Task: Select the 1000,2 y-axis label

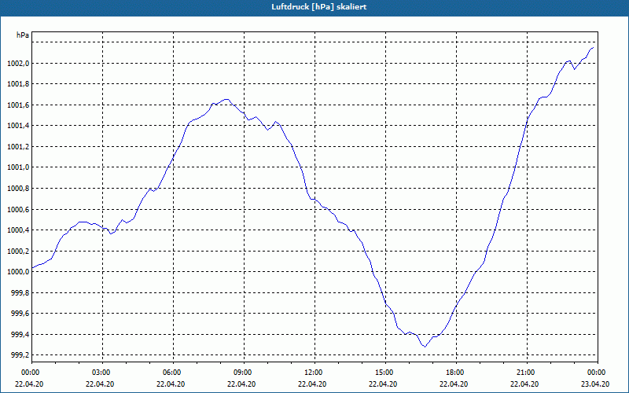Action: tap(18, 252)
